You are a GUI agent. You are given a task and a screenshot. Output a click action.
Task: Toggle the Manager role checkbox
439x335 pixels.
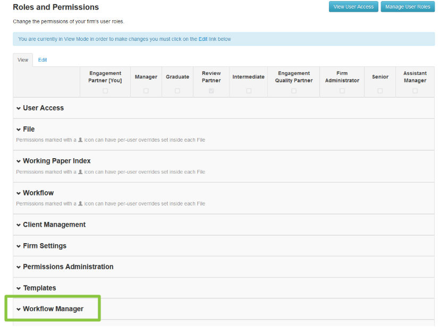(x=146, y=91)
